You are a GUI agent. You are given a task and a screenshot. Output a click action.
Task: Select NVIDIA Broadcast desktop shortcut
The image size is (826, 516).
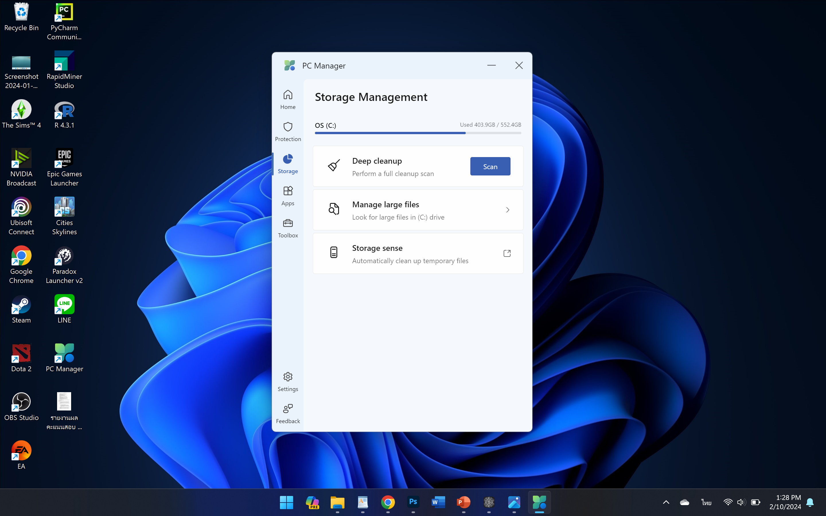(21, 168)
